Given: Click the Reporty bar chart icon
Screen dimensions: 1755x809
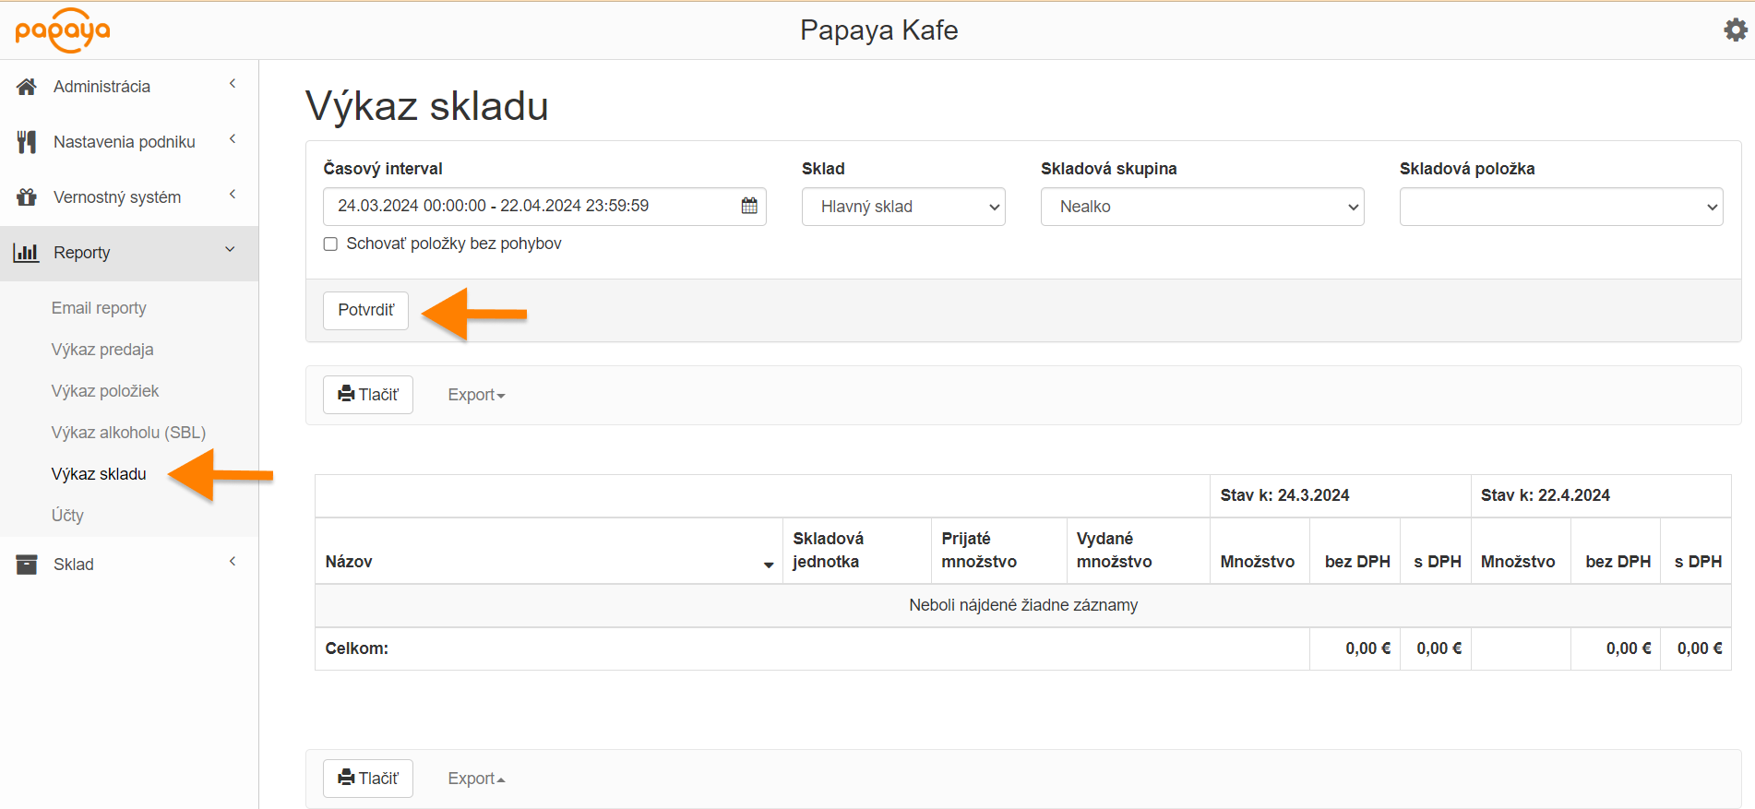Looking at the screenshot, I should click(x=27, y=253).
